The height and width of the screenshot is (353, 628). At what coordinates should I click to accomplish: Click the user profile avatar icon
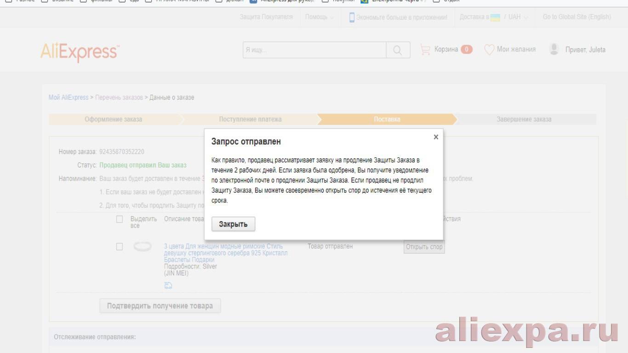pyautogui.click(x=554, y=49)
